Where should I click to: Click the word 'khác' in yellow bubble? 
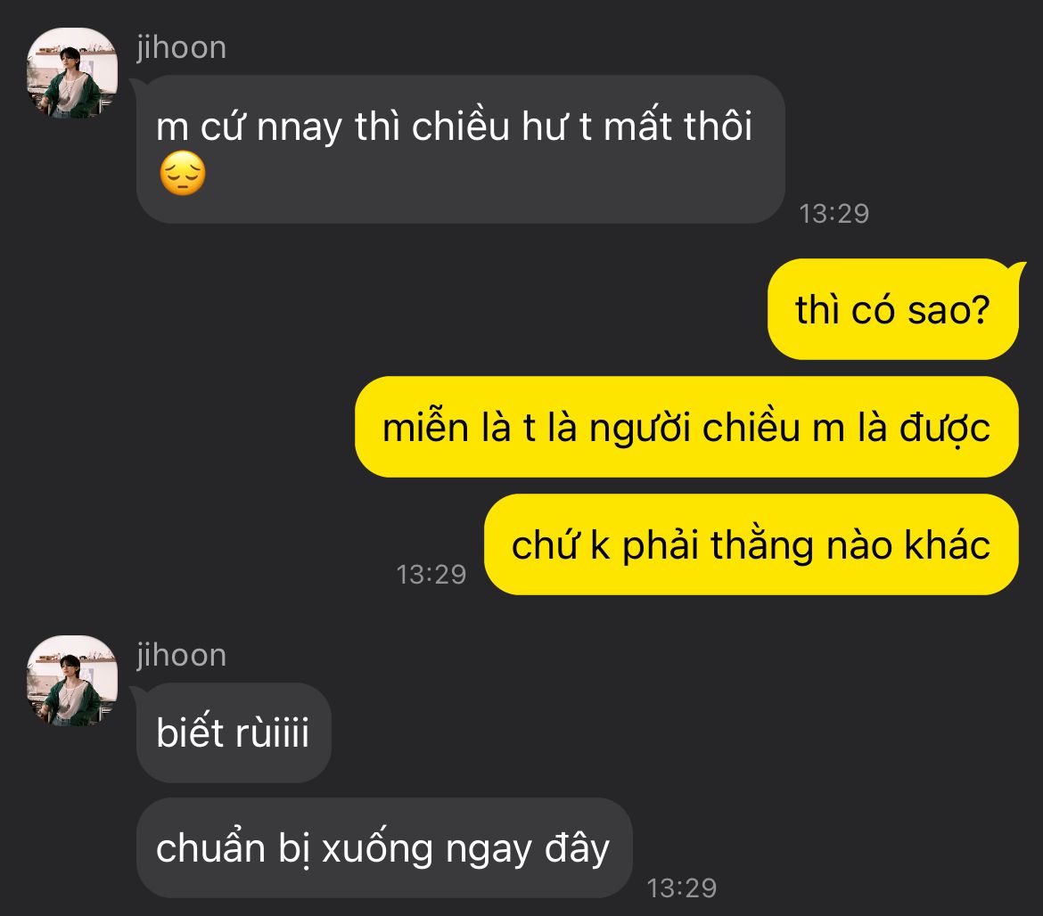point(948,544)
